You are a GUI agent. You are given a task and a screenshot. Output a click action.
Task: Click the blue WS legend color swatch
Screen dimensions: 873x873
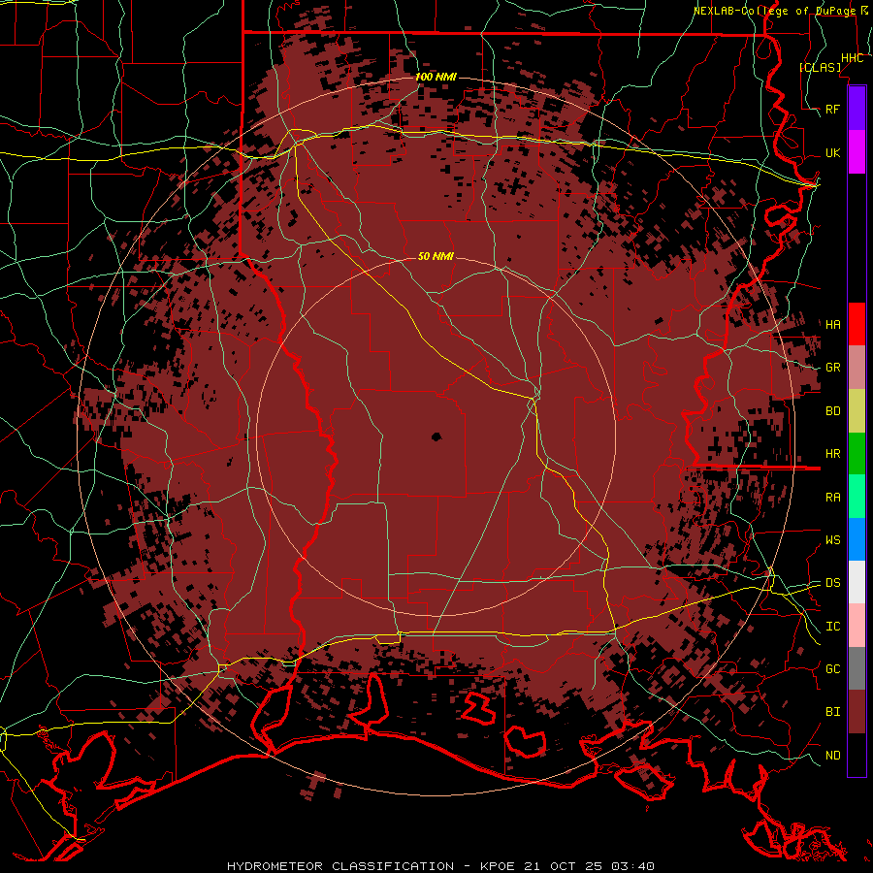click(x=857, y=539)
